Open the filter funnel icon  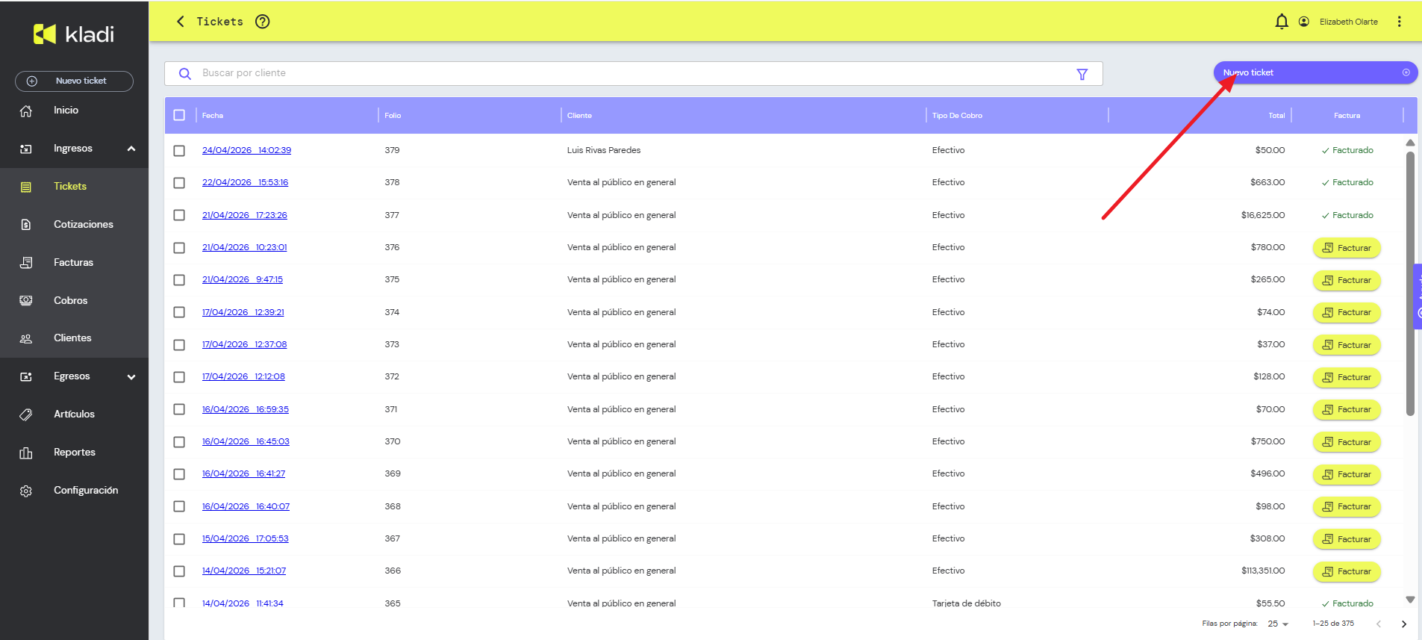tap(1082, 74)
